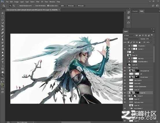Switch to the Channels tab
This screenshot has width=160, height=123.
pos(135,11)
